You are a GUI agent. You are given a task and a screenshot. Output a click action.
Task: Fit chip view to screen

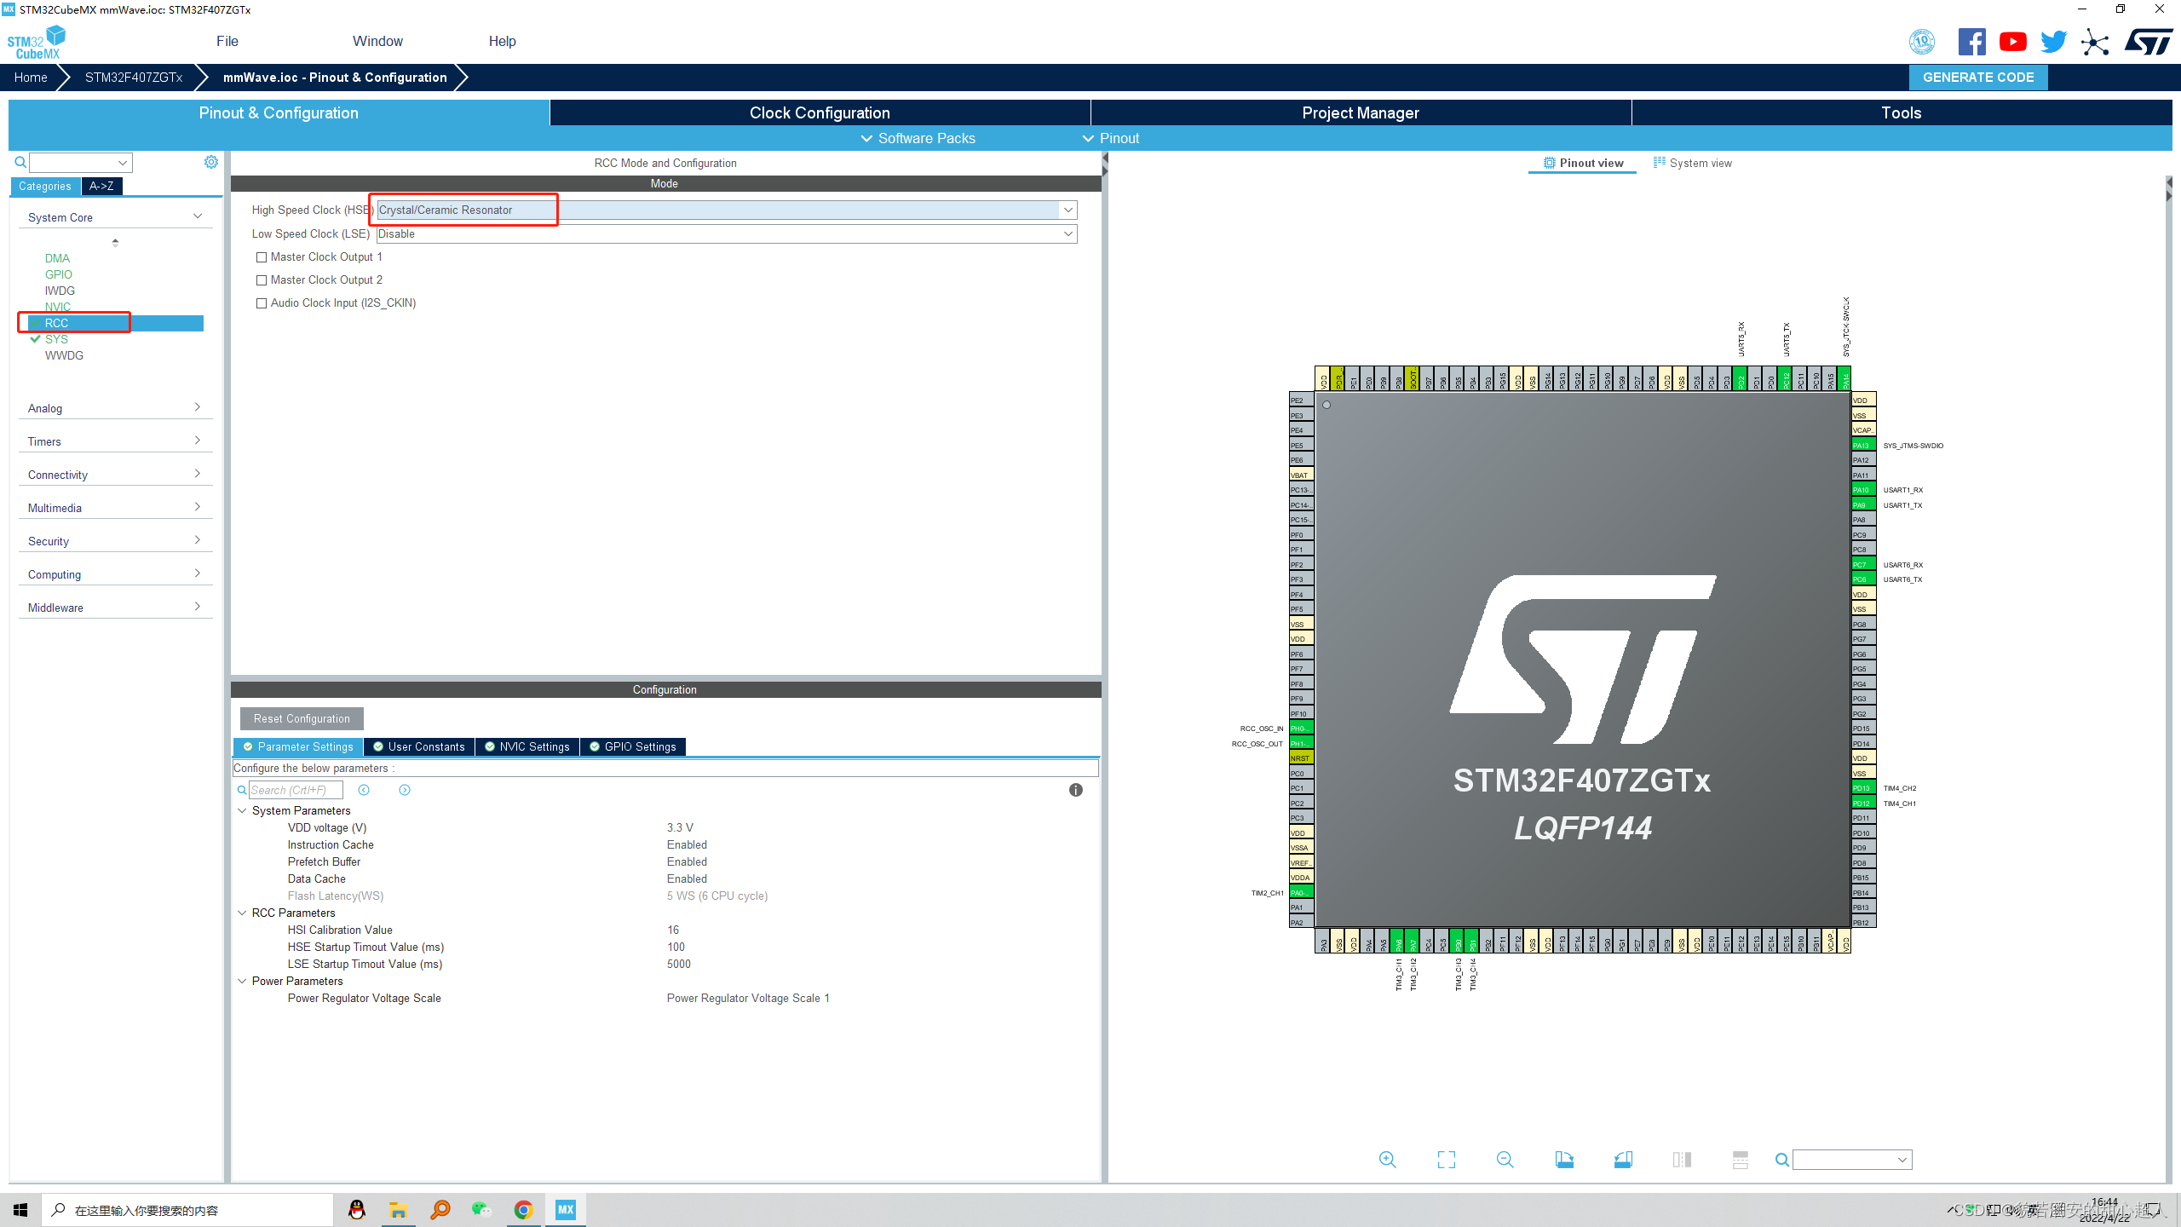click(x=1447, y=1160)
